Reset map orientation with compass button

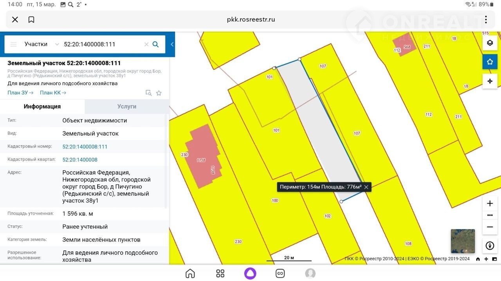click(x=490, y=246)
